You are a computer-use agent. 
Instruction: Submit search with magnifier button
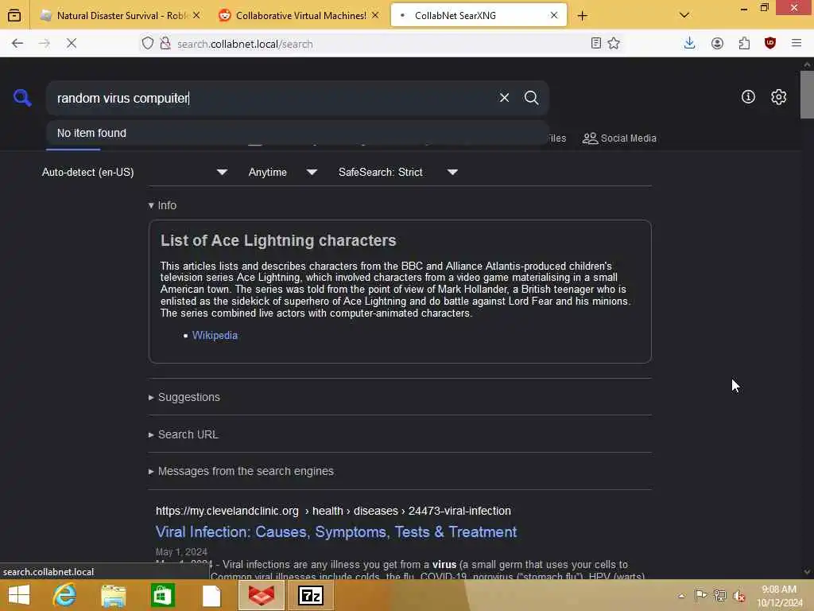tap(531, 98)
